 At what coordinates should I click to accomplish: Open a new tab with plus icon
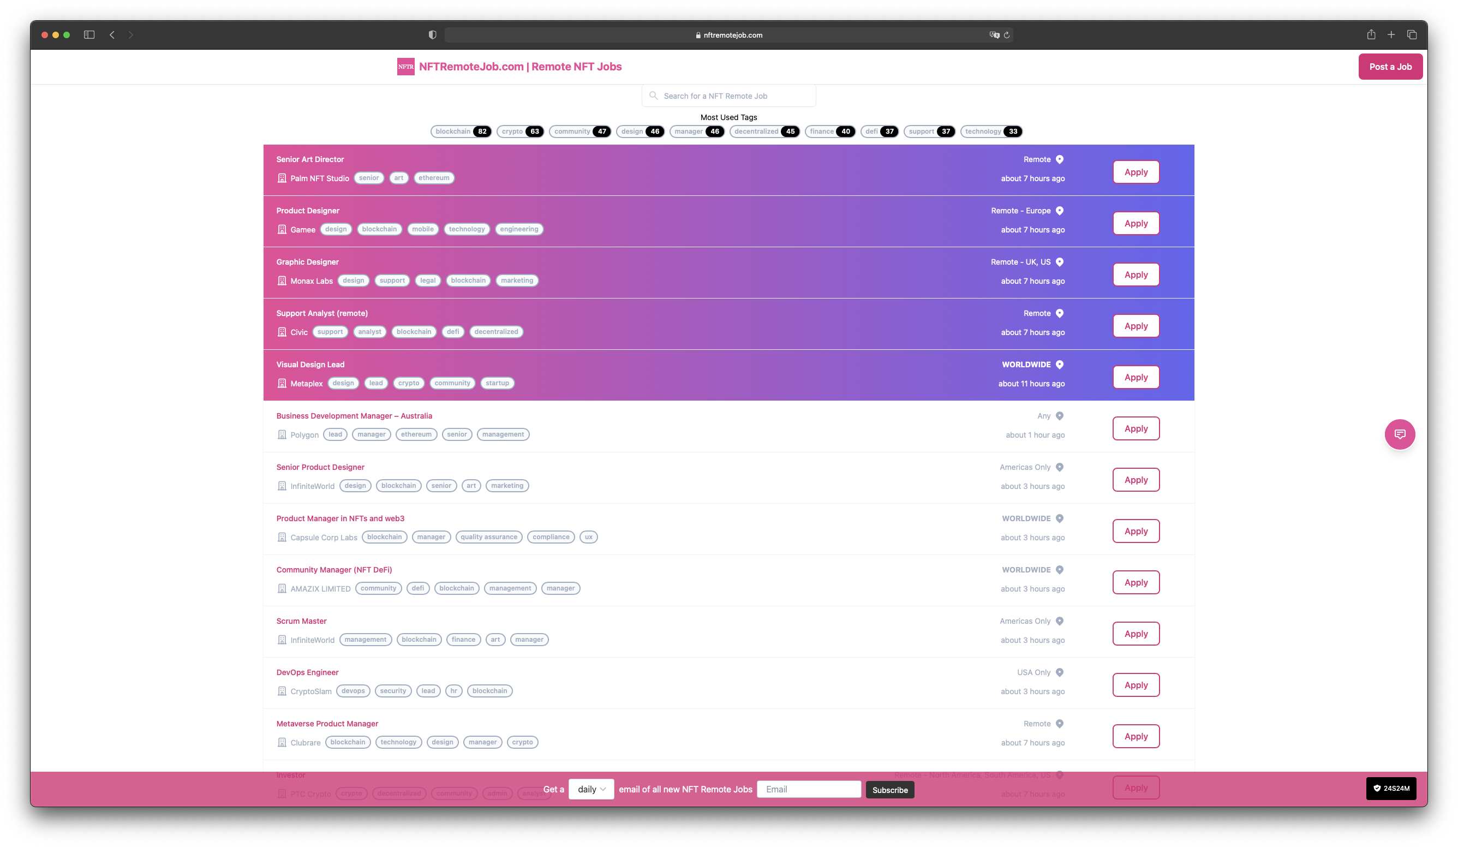click(x=1391, y=35)
